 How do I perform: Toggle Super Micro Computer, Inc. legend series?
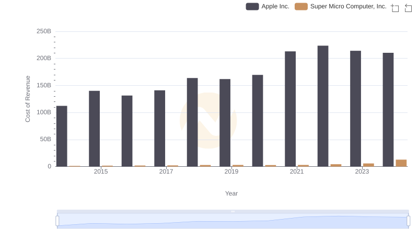point(341,6)
